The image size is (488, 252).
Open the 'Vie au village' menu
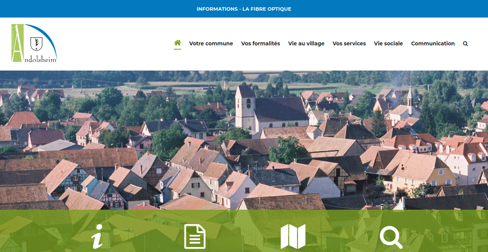[306, 43]
